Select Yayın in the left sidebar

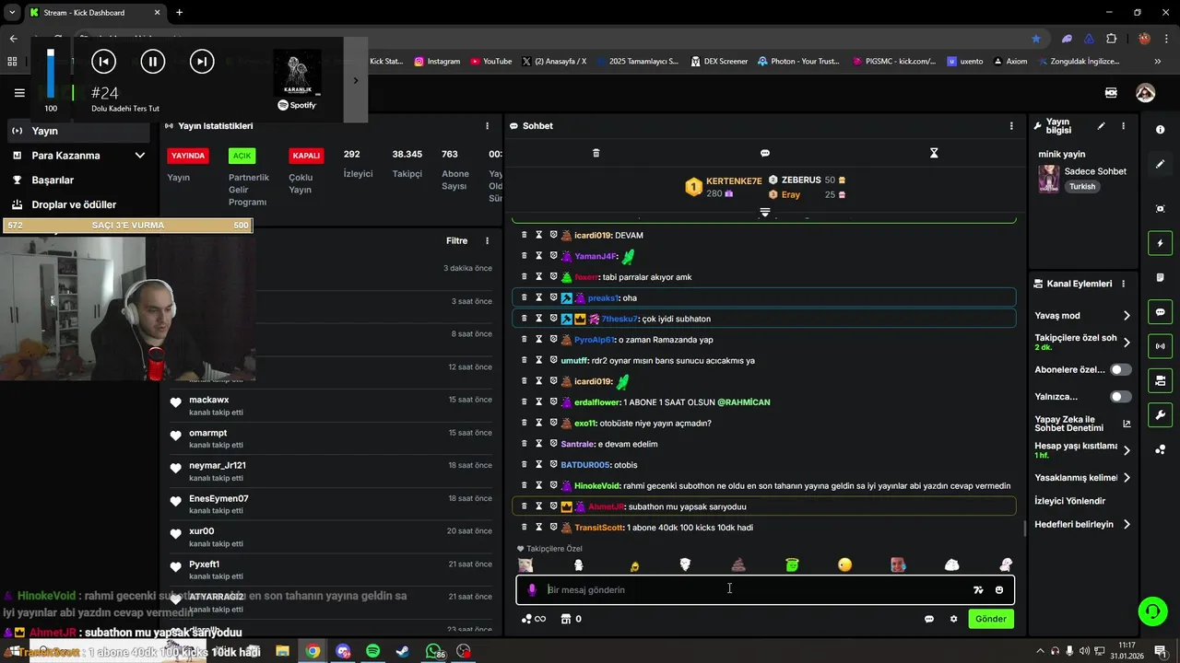(x=78, y=131)
